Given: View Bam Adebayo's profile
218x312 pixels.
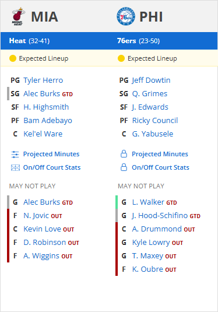Looking at the screenshot, I should coord(48,121).
